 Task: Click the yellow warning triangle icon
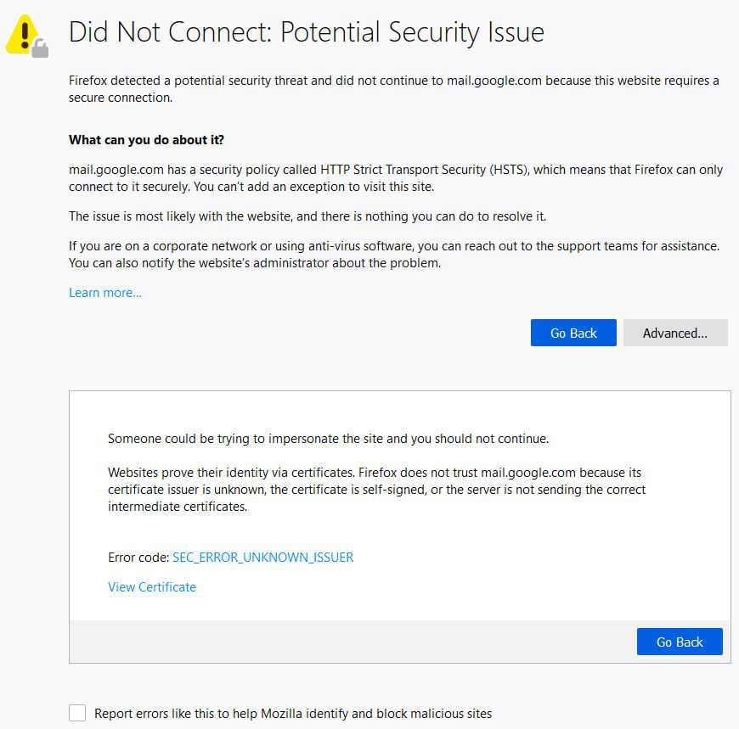coord(22,34)
